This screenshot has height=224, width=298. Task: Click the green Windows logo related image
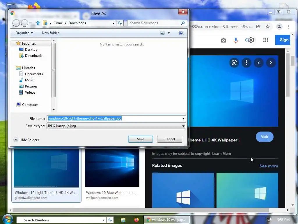247,190
